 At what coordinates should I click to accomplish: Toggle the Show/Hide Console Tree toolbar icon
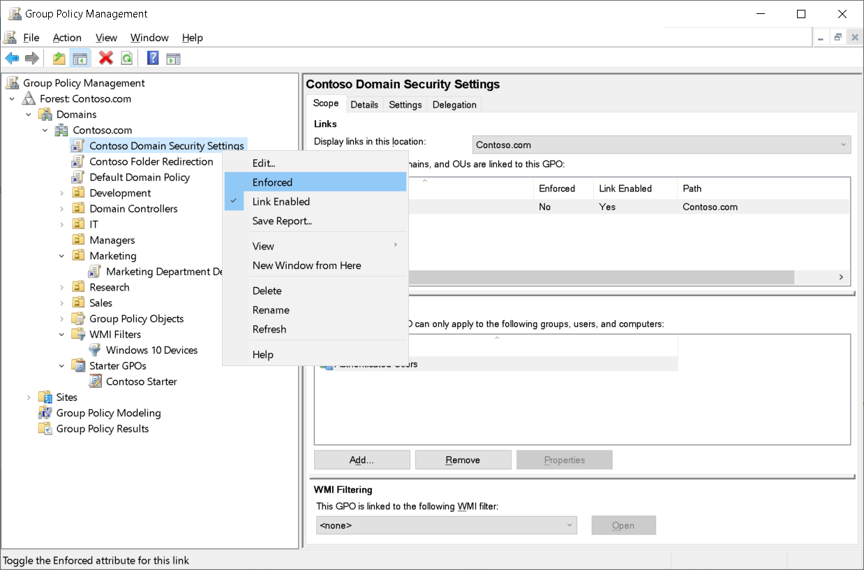coord(80,58)
